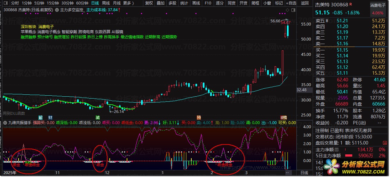This screenshot has width=390, height=177.
Task: Click the 消费电子 sector box
Action: pyautogui.click(x=378, y=9)
